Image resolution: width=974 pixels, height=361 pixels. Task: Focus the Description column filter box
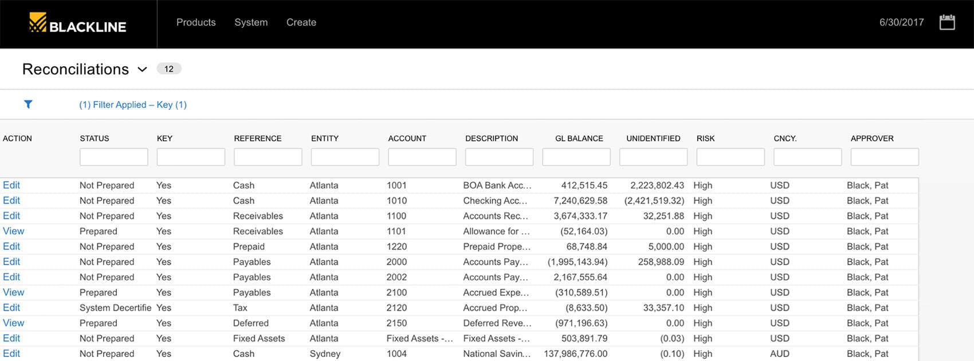coord(499,157)
